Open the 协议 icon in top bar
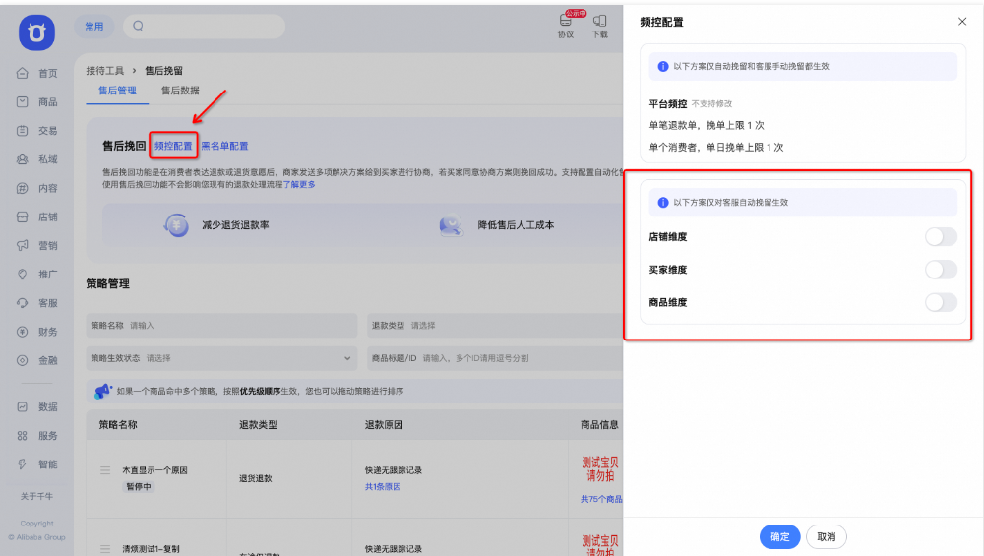984x556 pixels. tap(566, 20)
